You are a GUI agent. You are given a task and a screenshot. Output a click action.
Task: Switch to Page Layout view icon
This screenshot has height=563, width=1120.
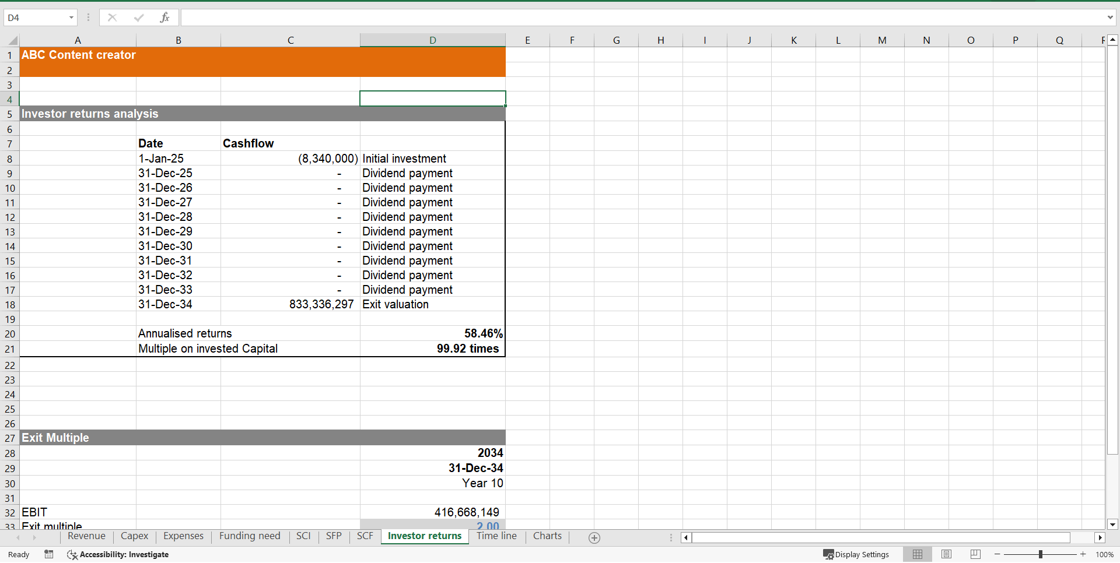click(x=947, y=554)
